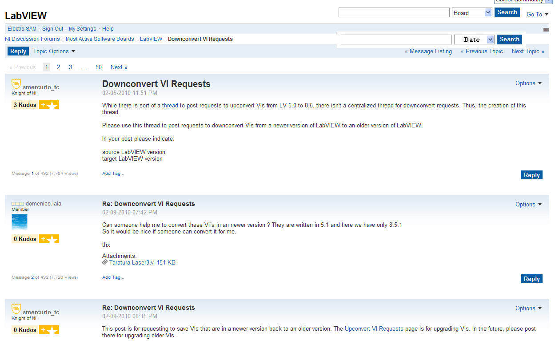Open the Date search dropdown

coord(474,40)
